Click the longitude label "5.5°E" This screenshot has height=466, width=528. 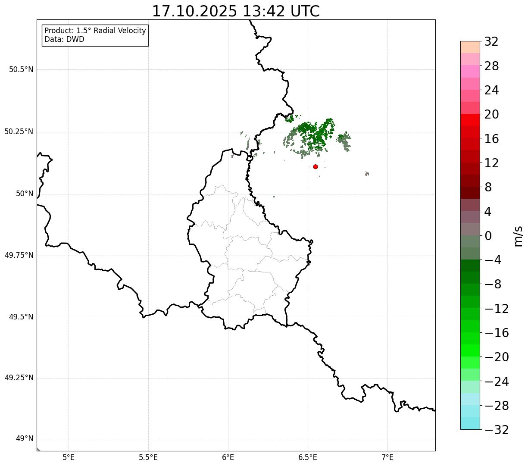(x=148, y=457)
